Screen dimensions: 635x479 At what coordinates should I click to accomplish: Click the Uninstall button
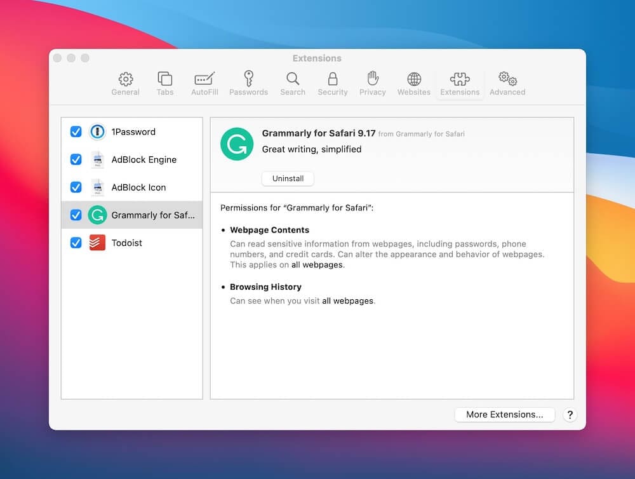[288, 179]
